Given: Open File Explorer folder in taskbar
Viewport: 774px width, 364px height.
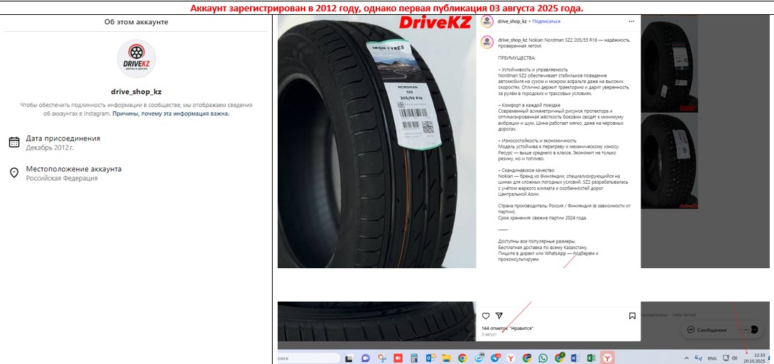Looking at the screenshot, I should pyautogui.click(x=446, y=358).
